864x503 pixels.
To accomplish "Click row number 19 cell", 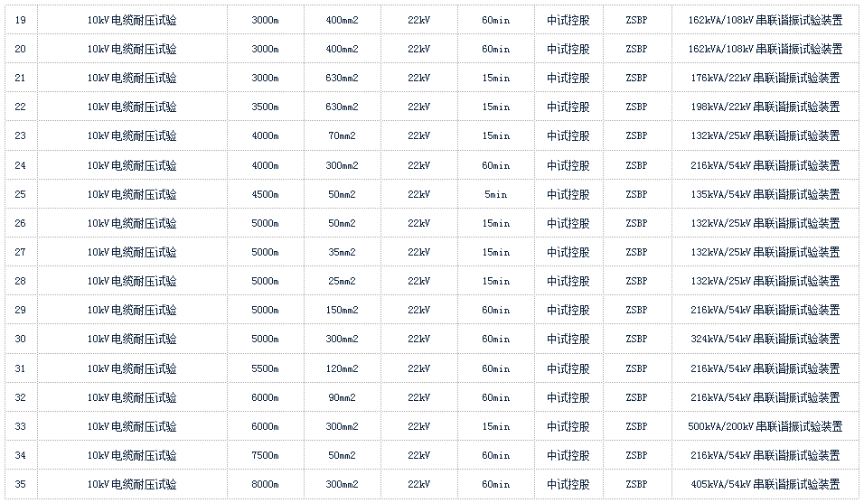I will tap(20, 20).
